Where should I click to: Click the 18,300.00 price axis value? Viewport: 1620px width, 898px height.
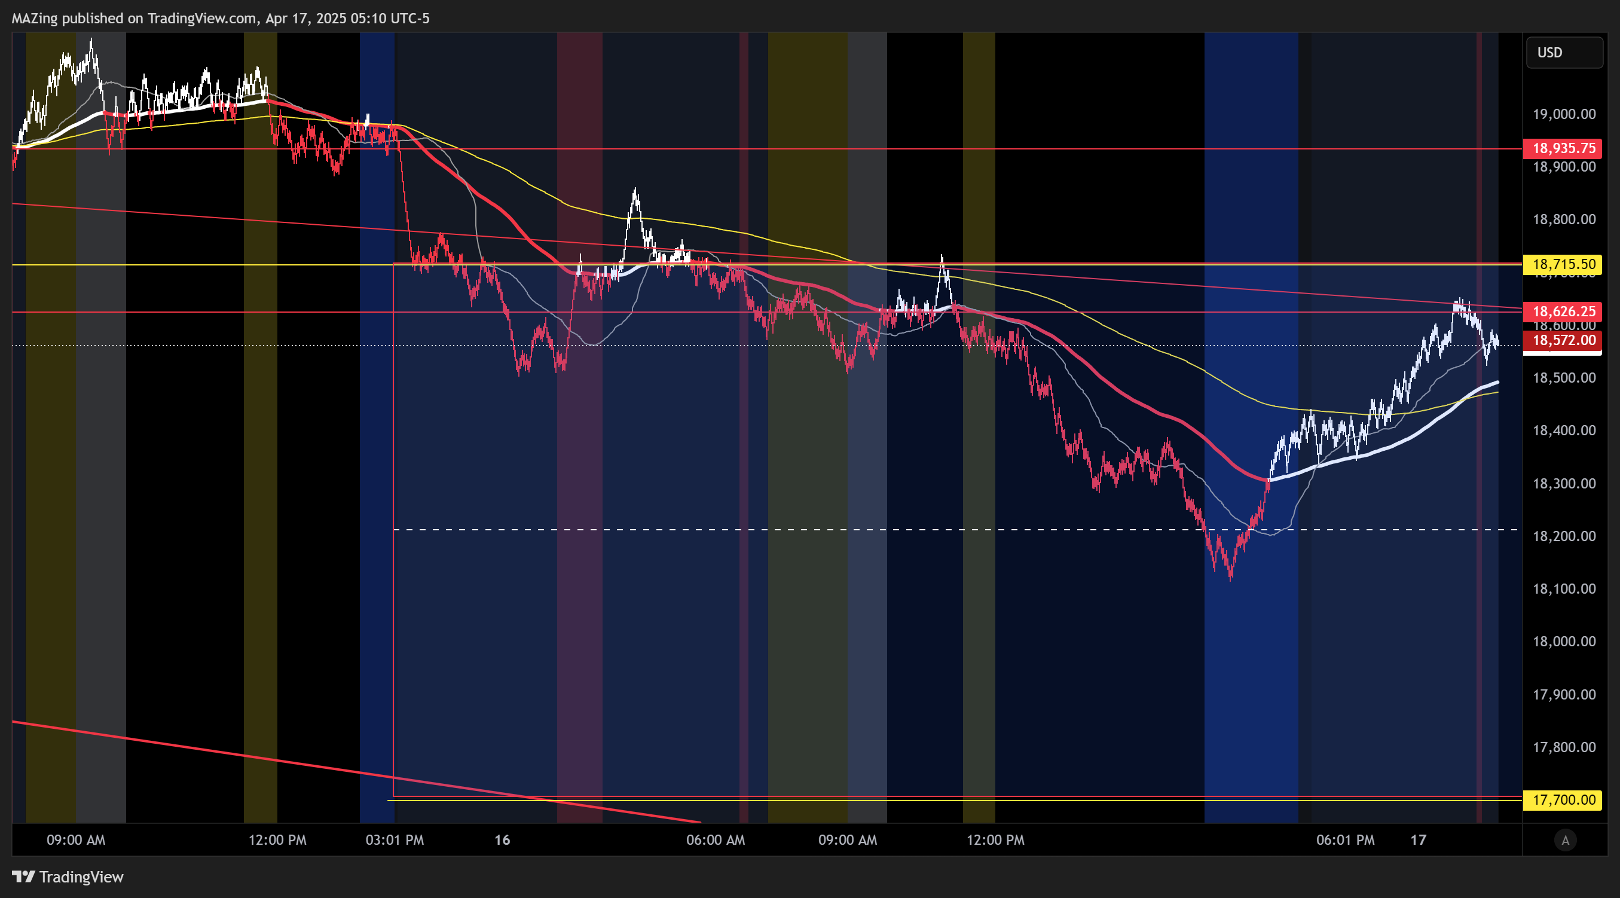pos(1564,484)
